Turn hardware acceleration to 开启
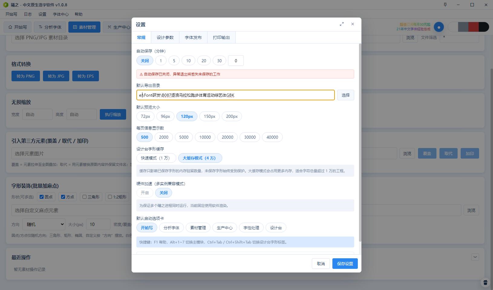 [145, 193]
